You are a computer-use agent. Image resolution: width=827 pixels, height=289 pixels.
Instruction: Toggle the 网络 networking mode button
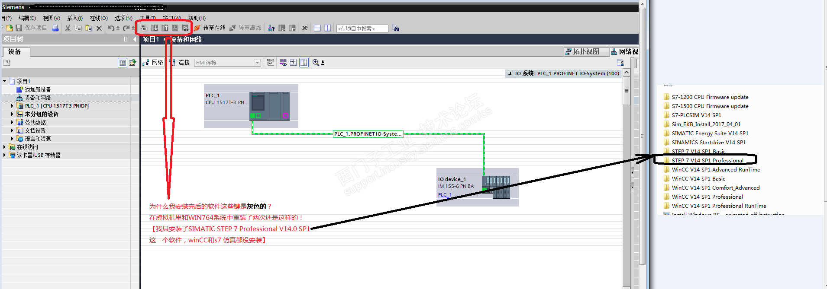(153, 63)
